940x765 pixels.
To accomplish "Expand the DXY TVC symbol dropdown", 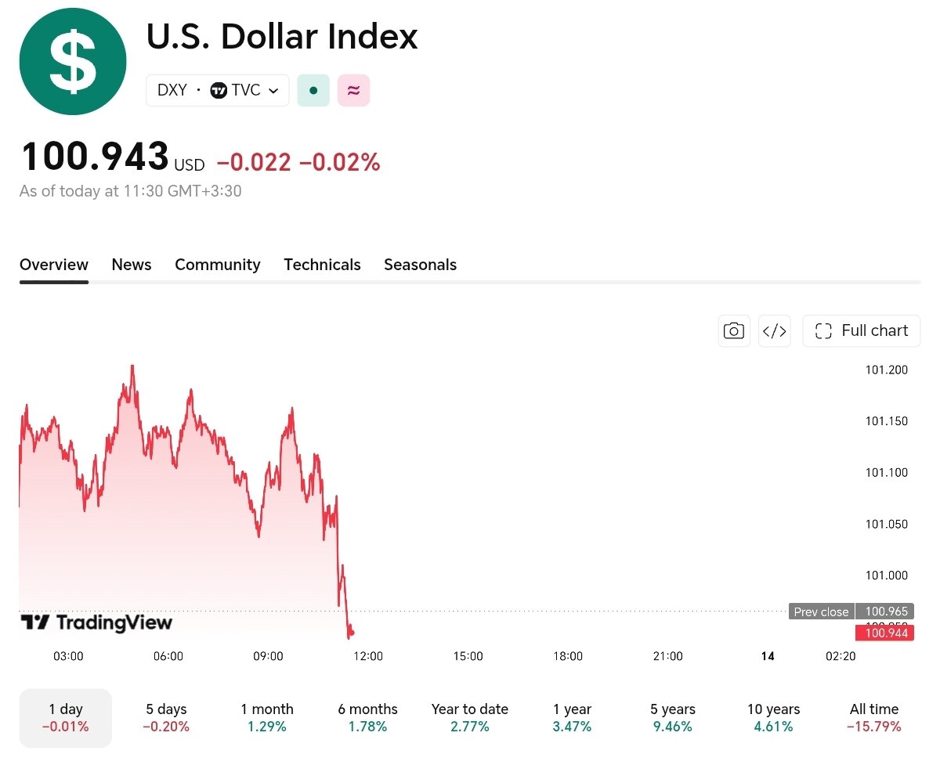I will [218, 90].
